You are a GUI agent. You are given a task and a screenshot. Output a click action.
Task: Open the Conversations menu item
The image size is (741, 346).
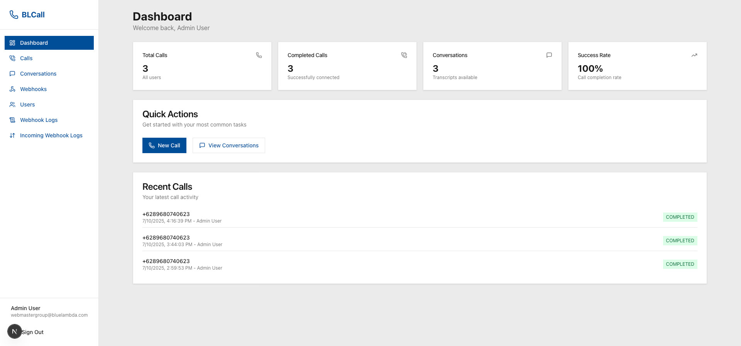pyautogui.click(x=38, y=74)
